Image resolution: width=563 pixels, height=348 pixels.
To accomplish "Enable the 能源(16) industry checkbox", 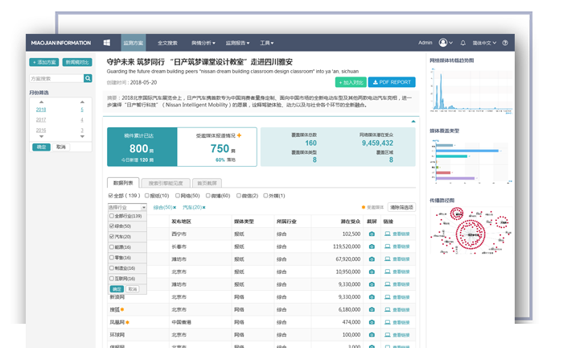I will click(111, 247).
